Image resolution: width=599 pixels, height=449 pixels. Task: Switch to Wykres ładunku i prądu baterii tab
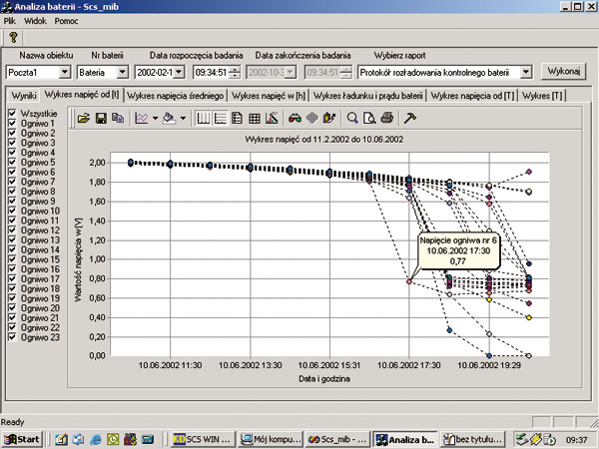[x=367, y=96]
